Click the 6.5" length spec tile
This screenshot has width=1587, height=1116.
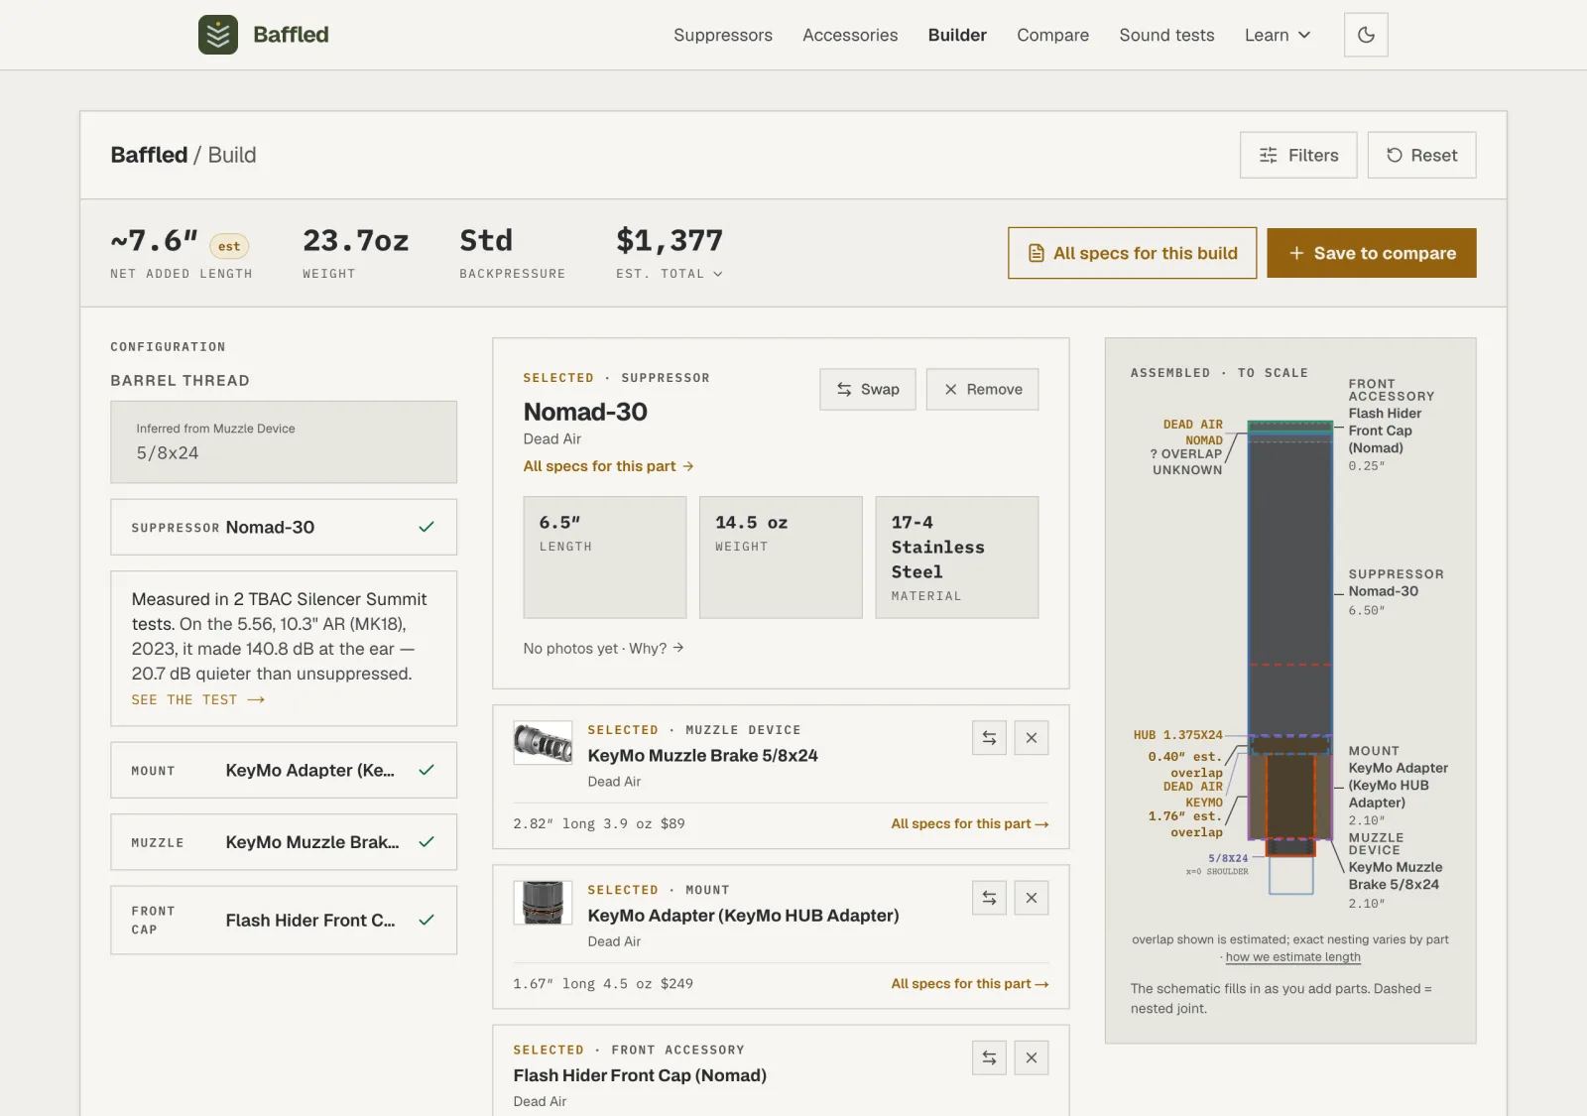605,558
